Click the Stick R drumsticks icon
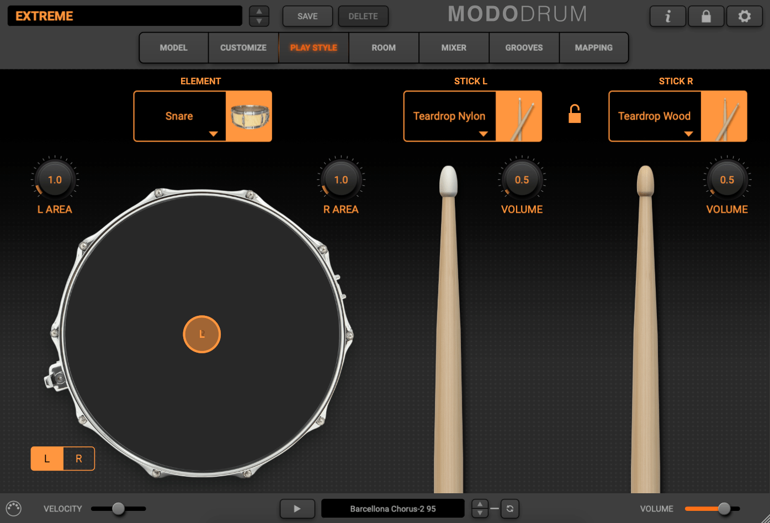Screen dimensions: 770x523 724,116
